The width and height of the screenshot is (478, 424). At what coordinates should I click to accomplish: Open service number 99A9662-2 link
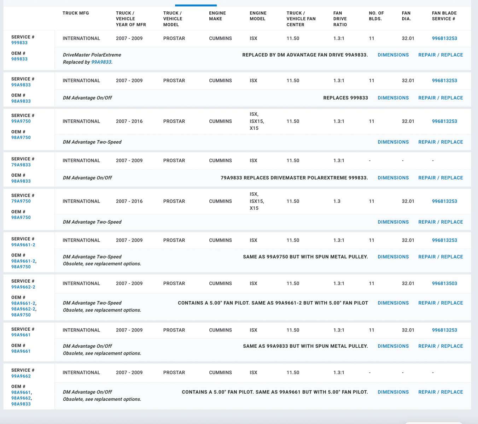(23, 287)
